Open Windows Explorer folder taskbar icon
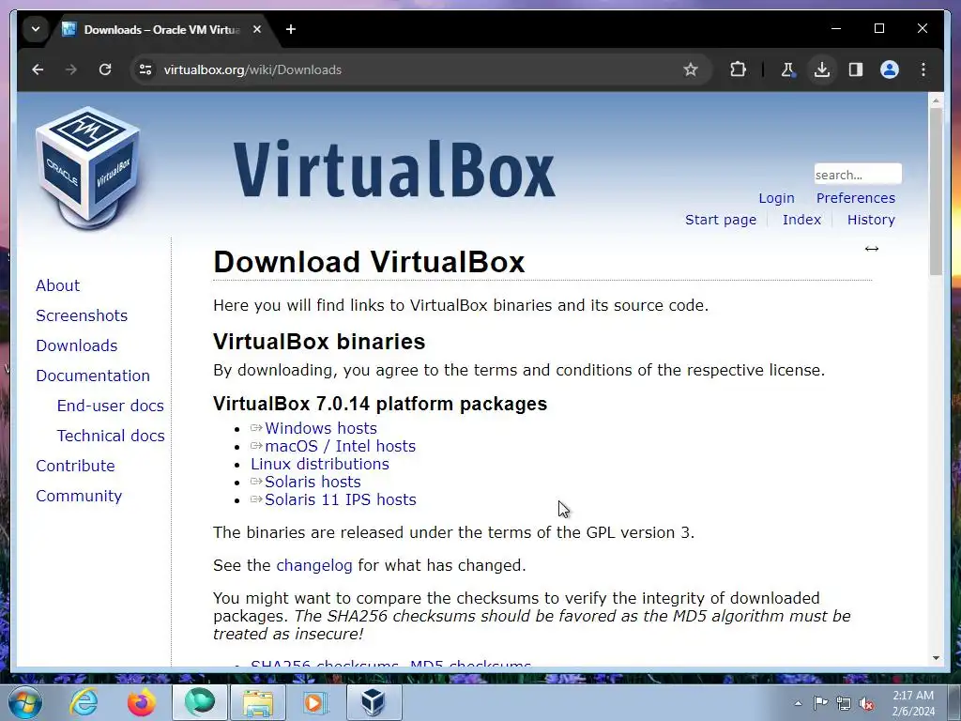The height and width of the screenshot is (721, 961). 258,702
